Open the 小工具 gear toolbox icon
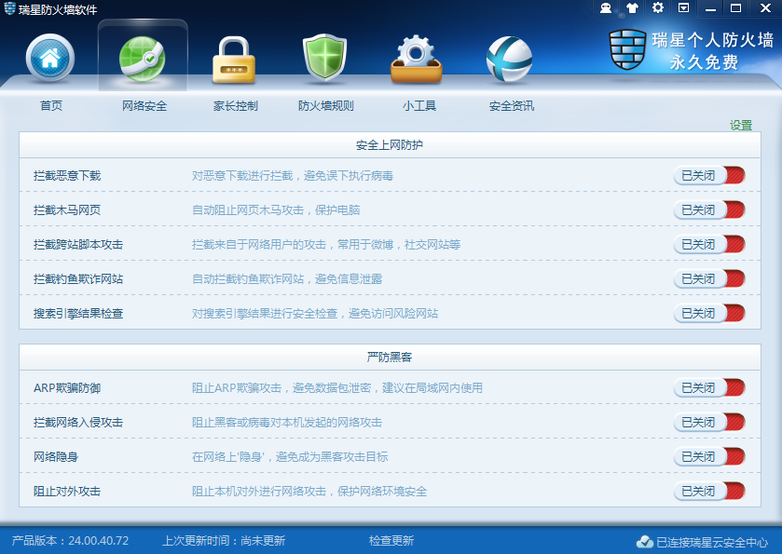 418,60
